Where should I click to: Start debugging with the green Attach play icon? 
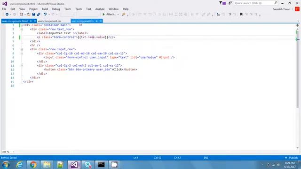click(x=103, y=15)
